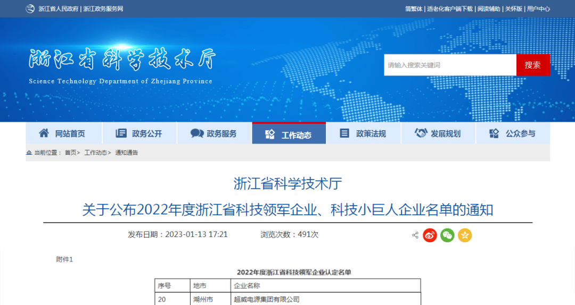Image resolution: width=575 pixels, height=305 pixels.
Task: Open the 政务服务 menu item
Action: 222,134
